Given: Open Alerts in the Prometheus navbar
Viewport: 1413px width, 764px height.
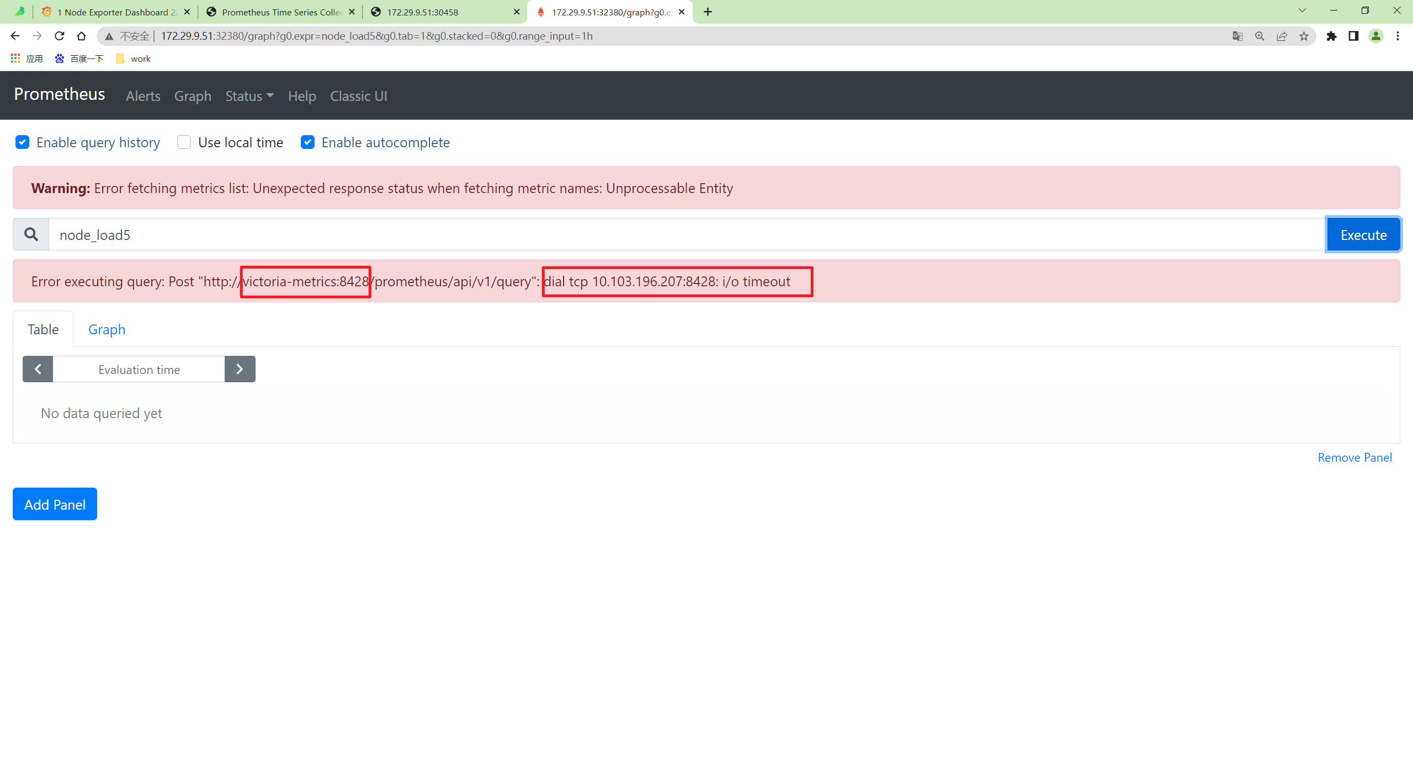Looking at the screenshot, I should coord(143,96).
